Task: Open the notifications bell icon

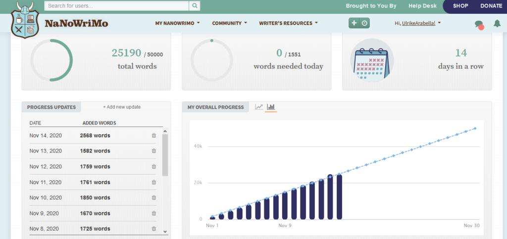Action: [x=497, y=23]
